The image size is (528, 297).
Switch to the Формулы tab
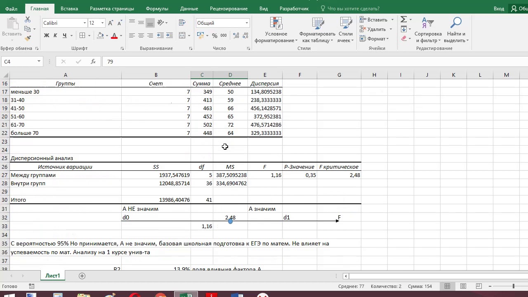pyautogui.click(x=157, y=9)
